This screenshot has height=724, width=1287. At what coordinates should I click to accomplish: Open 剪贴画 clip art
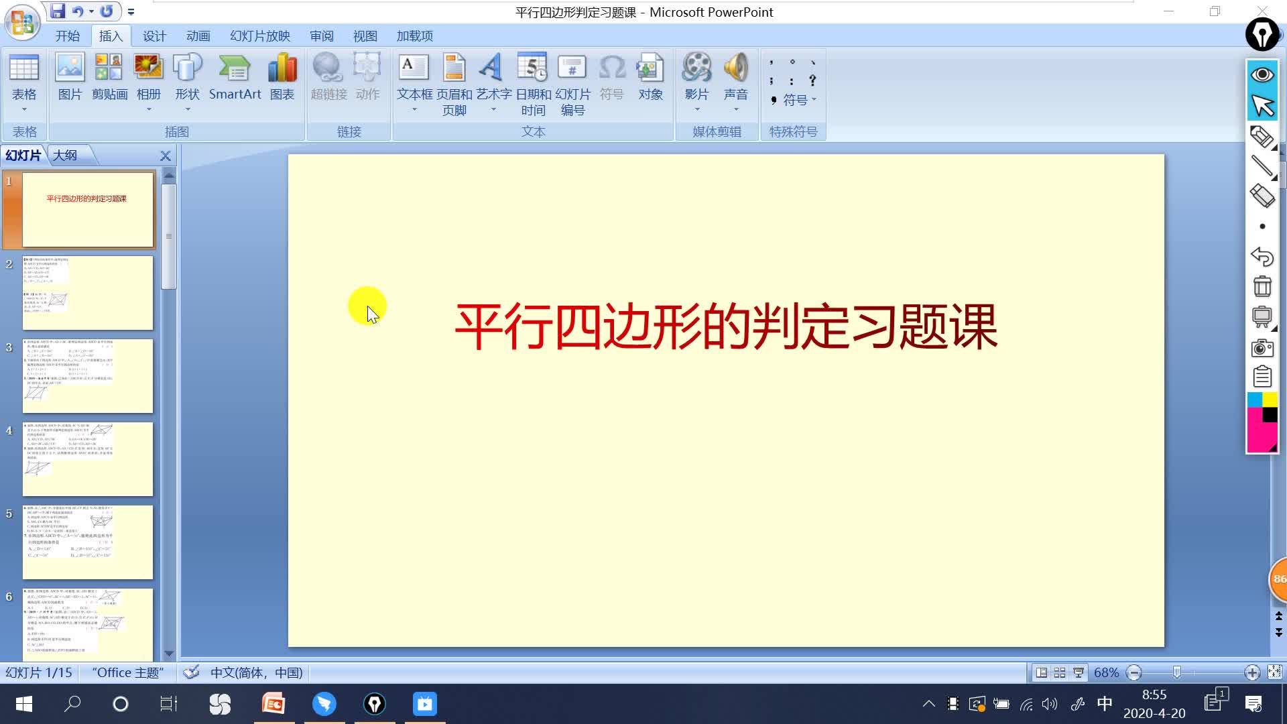109,77
